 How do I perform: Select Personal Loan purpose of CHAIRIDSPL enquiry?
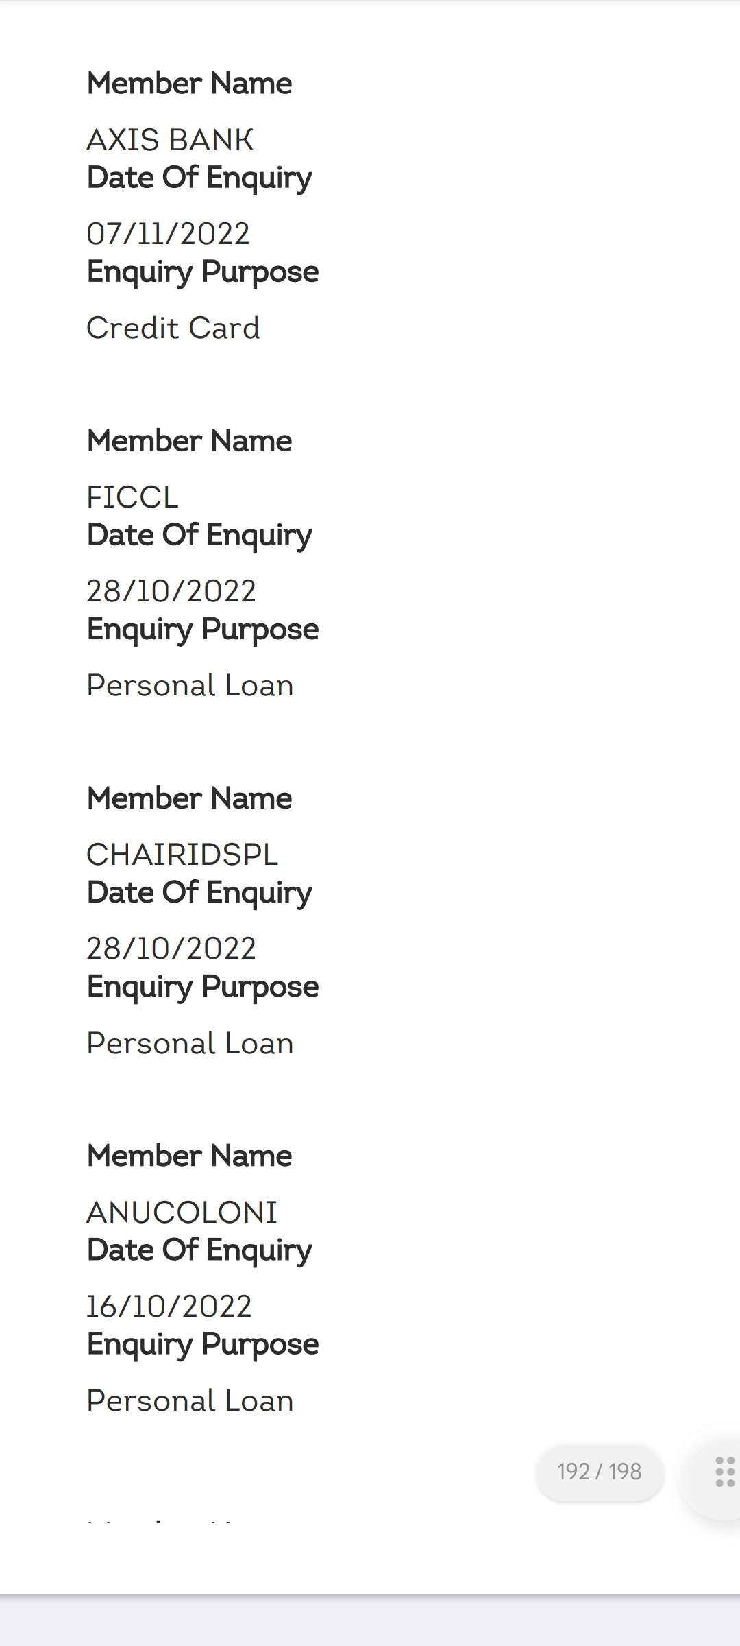click(190, 1043)
